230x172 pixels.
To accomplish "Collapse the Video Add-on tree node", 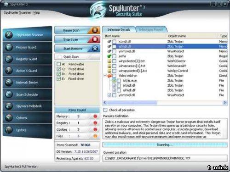I will (105, 76).
